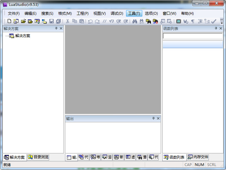Click the New file icon in toolbar
This screenshot has width=226, height=170.
[x=9, y=22]
